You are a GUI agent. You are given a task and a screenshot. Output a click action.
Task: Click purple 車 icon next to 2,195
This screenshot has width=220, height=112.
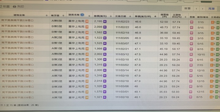tap(105, 22)
